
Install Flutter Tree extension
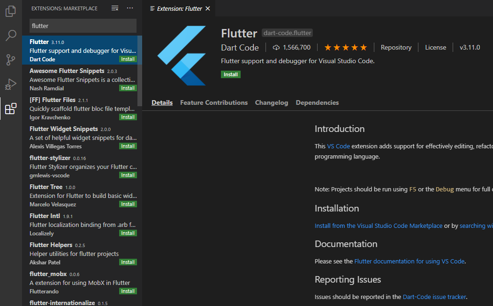pos(128,204)
